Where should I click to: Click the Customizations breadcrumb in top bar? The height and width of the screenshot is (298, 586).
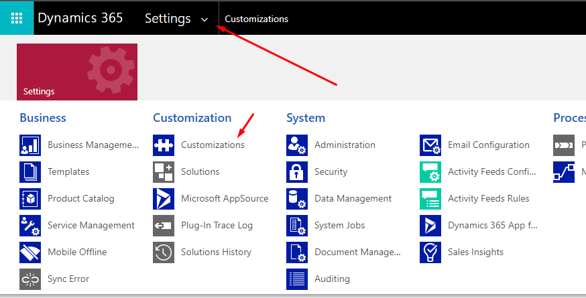pos(256,19)
